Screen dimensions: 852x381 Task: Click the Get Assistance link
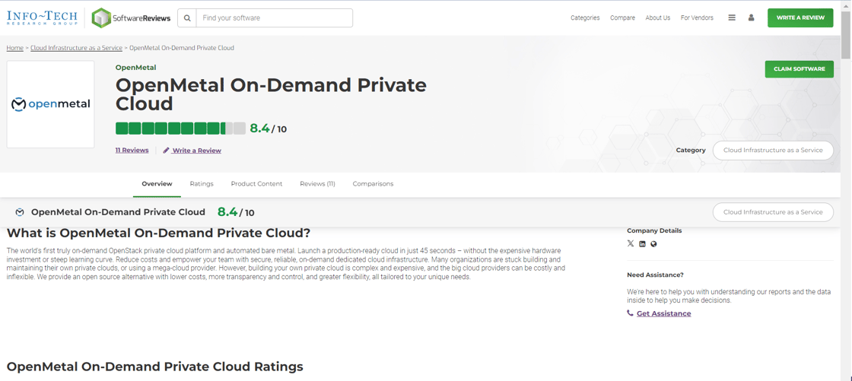tap(663, 313)
